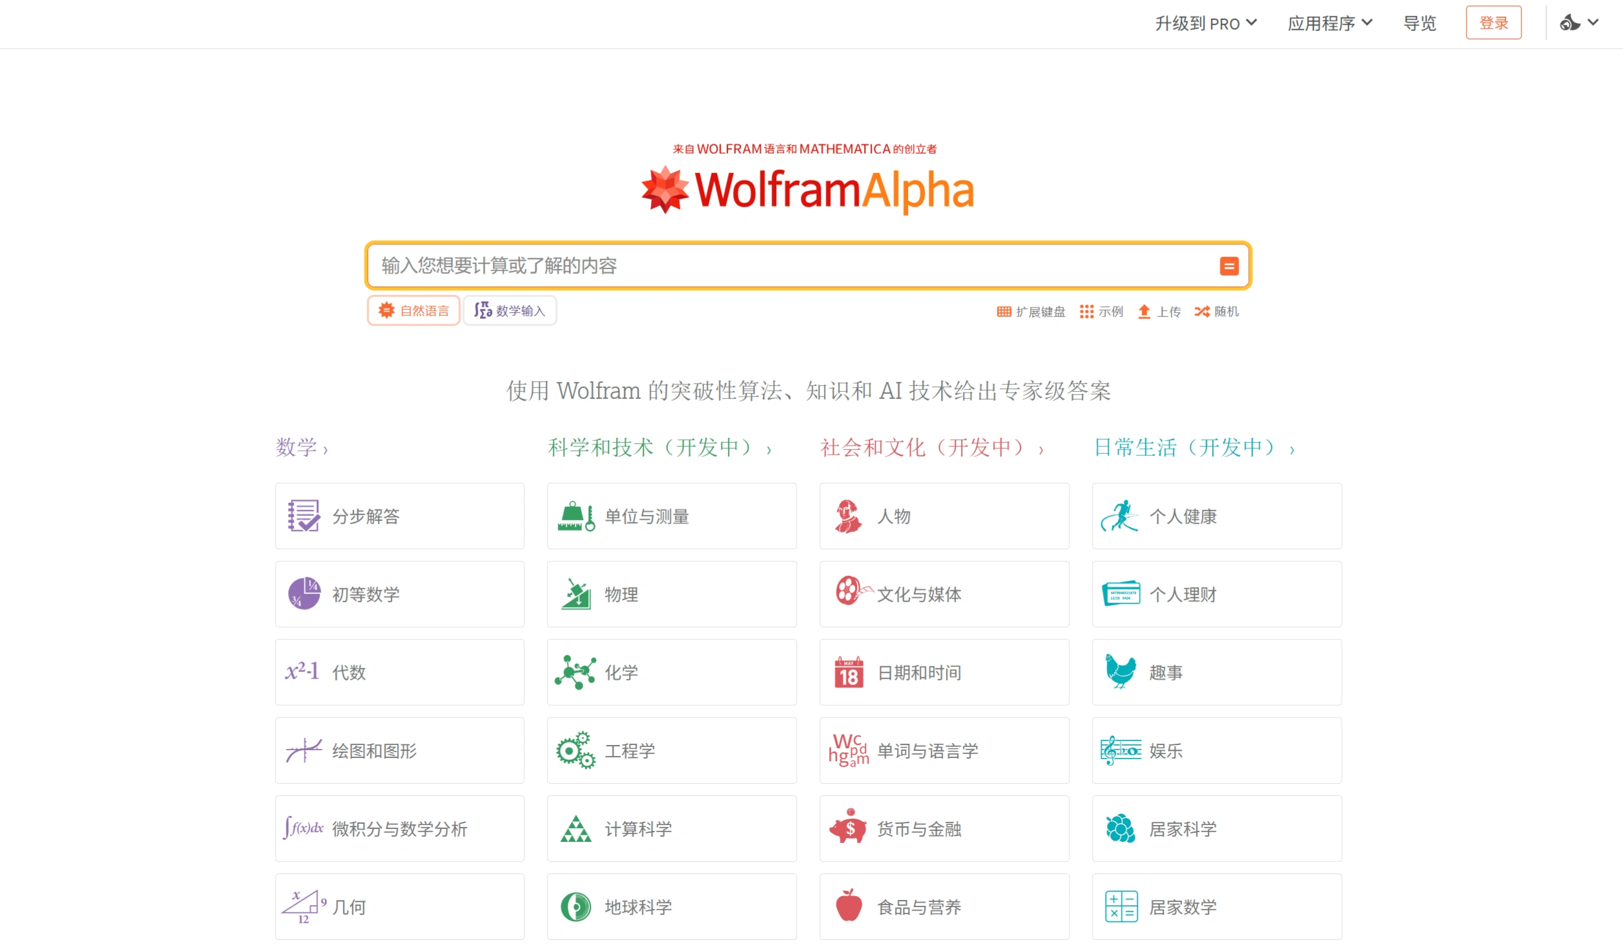Open surprises (趣事) chicken icon

(x=1121, y=672)
